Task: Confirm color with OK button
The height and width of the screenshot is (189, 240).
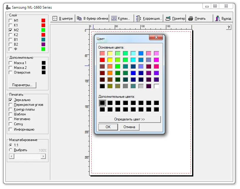Action: [x=108, y=127]
